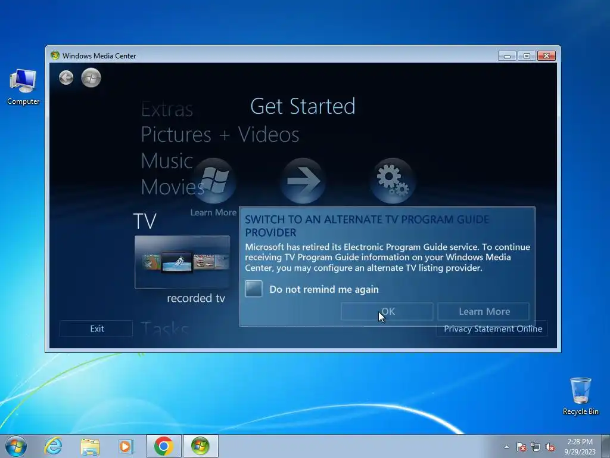The image size is (610, 458).
Task: Open the Computer desktop icon
Action: [23, 87]
